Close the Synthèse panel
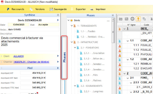The width and height of the screenshot is (153, 94). point(58,15)
